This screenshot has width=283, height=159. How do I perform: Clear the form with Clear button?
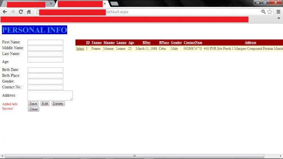(x=34, y=109)
